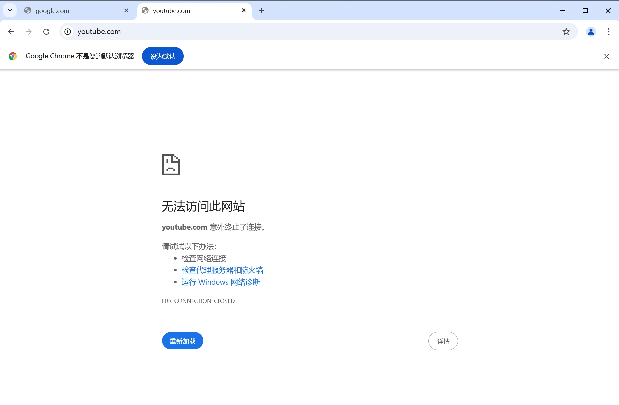Maximize the Chrome window
Screen dimensions: 619x405
click(585, 10)
